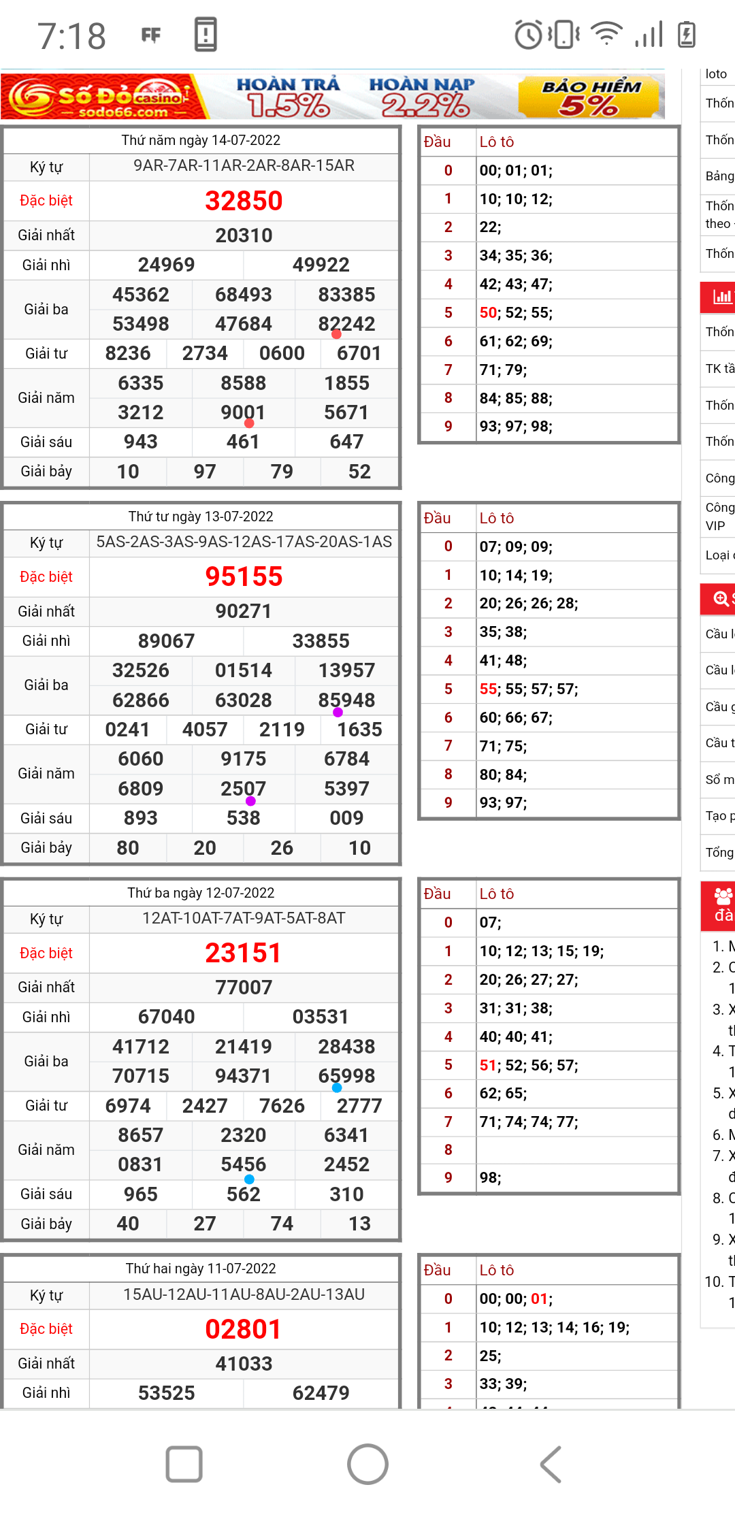This screenshot has height=1519, width=735.
Task: Select first prize number 90271
Action: point(244,611)
